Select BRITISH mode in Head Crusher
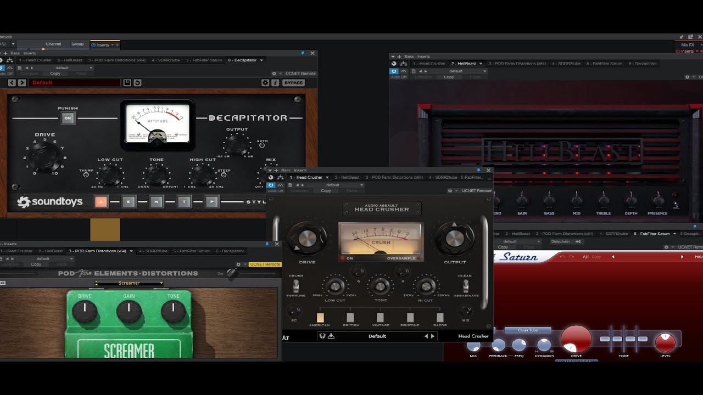703x395 pixels. (350, 318)
